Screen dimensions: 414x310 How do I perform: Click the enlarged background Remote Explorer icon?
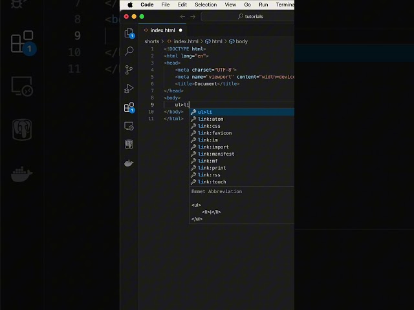click(x=22, y=86)
